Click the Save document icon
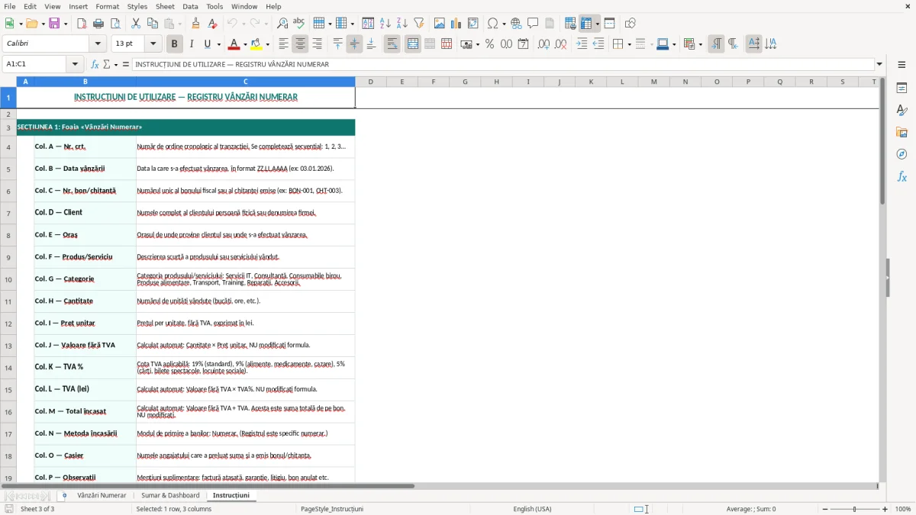Viewport: 916px width, 515px height. (x=54, y=24)
